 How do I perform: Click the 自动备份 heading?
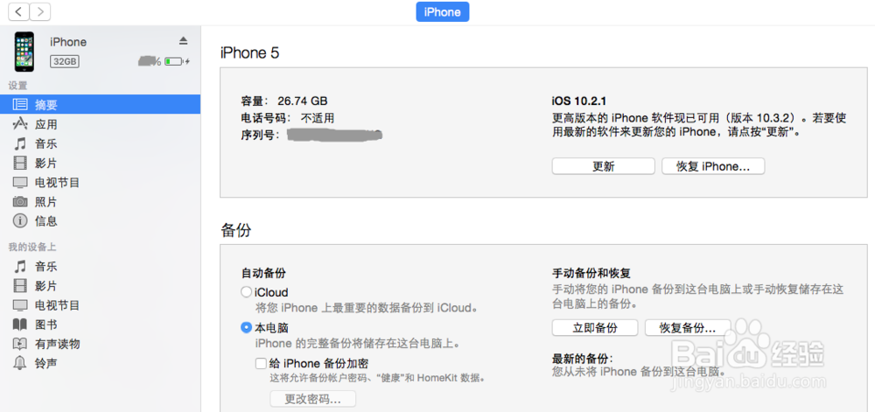263,273
